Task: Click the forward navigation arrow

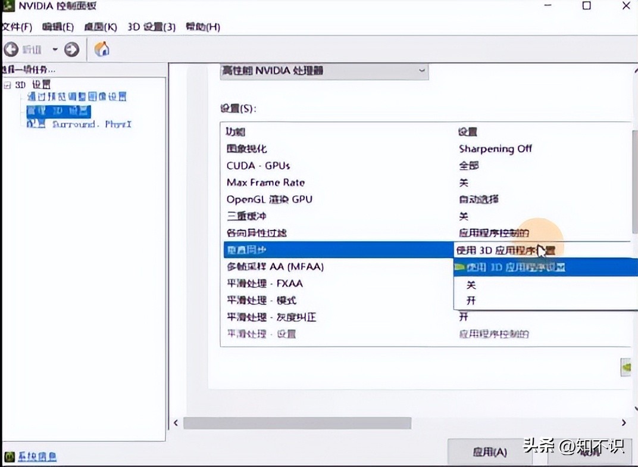Action: pos(71,49)
